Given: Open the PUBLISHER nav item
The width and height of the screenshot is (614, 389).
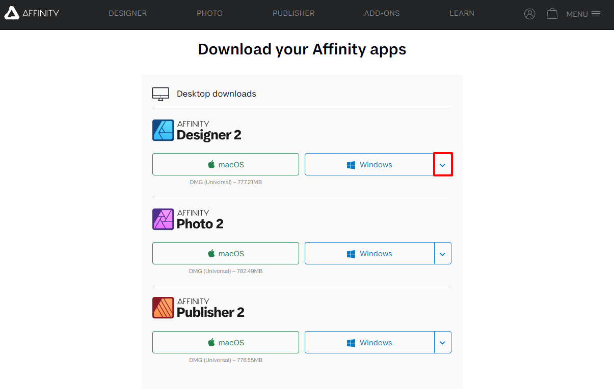Looking at the screenshot, I should (293, 13).
